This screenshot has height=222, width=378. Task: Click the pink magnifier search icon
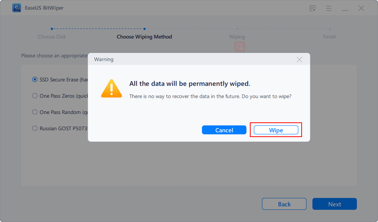tap(240, 47)
